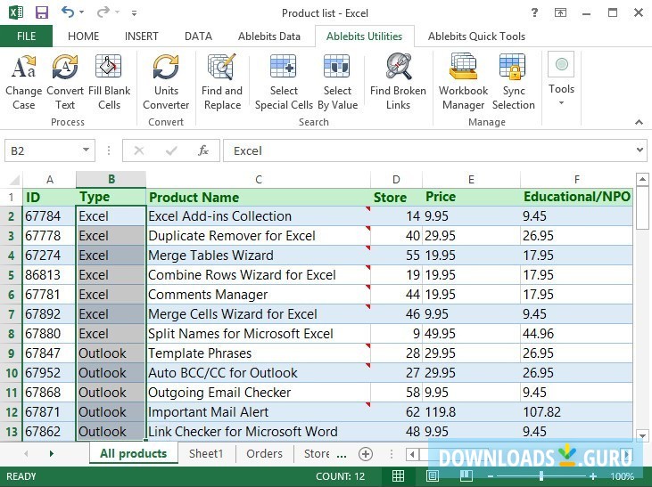Click the formula bar input showing Excel
652x487 pixels.
tap(428, 151)
